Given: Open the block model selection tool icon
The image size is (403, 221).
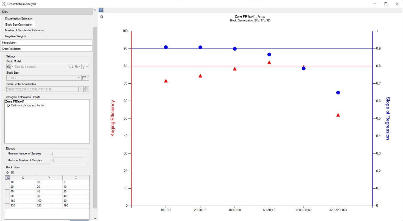Looking at the screenshot, I should click(x=8, y=66).
